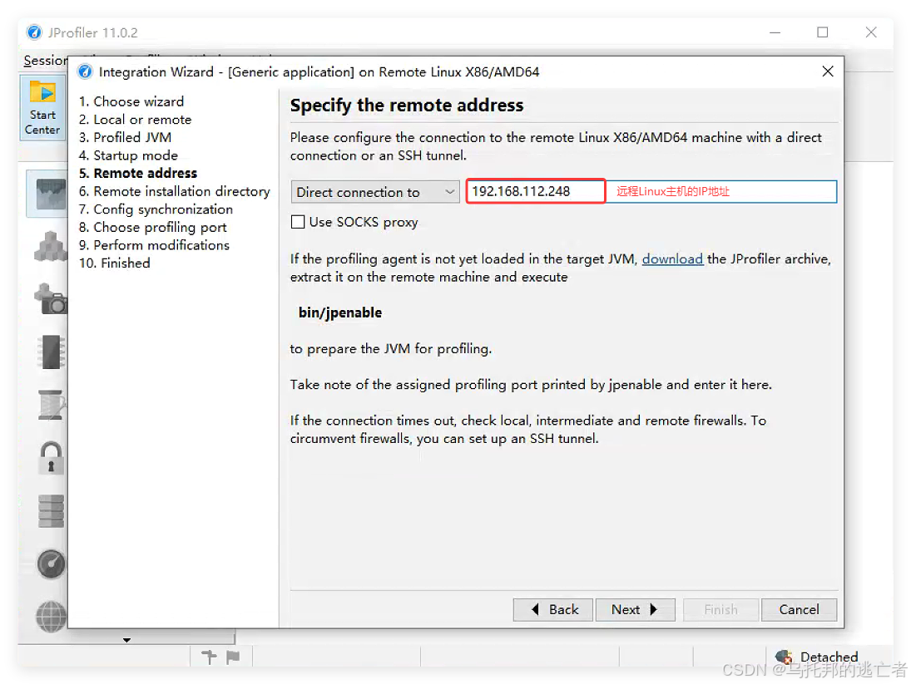Click the bookmark flag icon in status bar
911x684 pixels.
pos(233,657)
